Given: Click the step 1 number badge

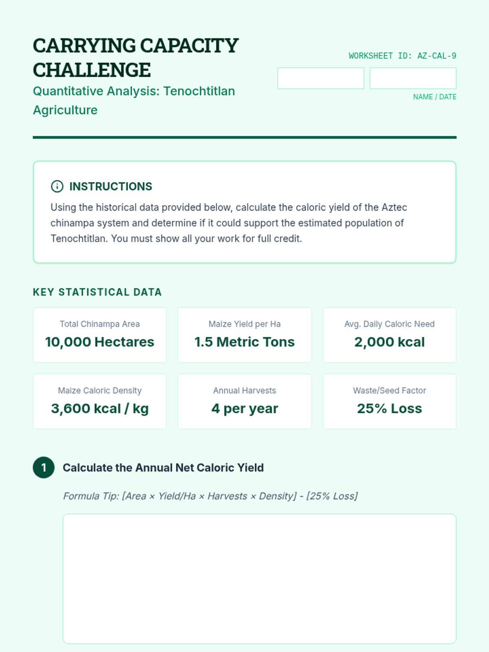Looking at the screenshot, I should 44,467.
